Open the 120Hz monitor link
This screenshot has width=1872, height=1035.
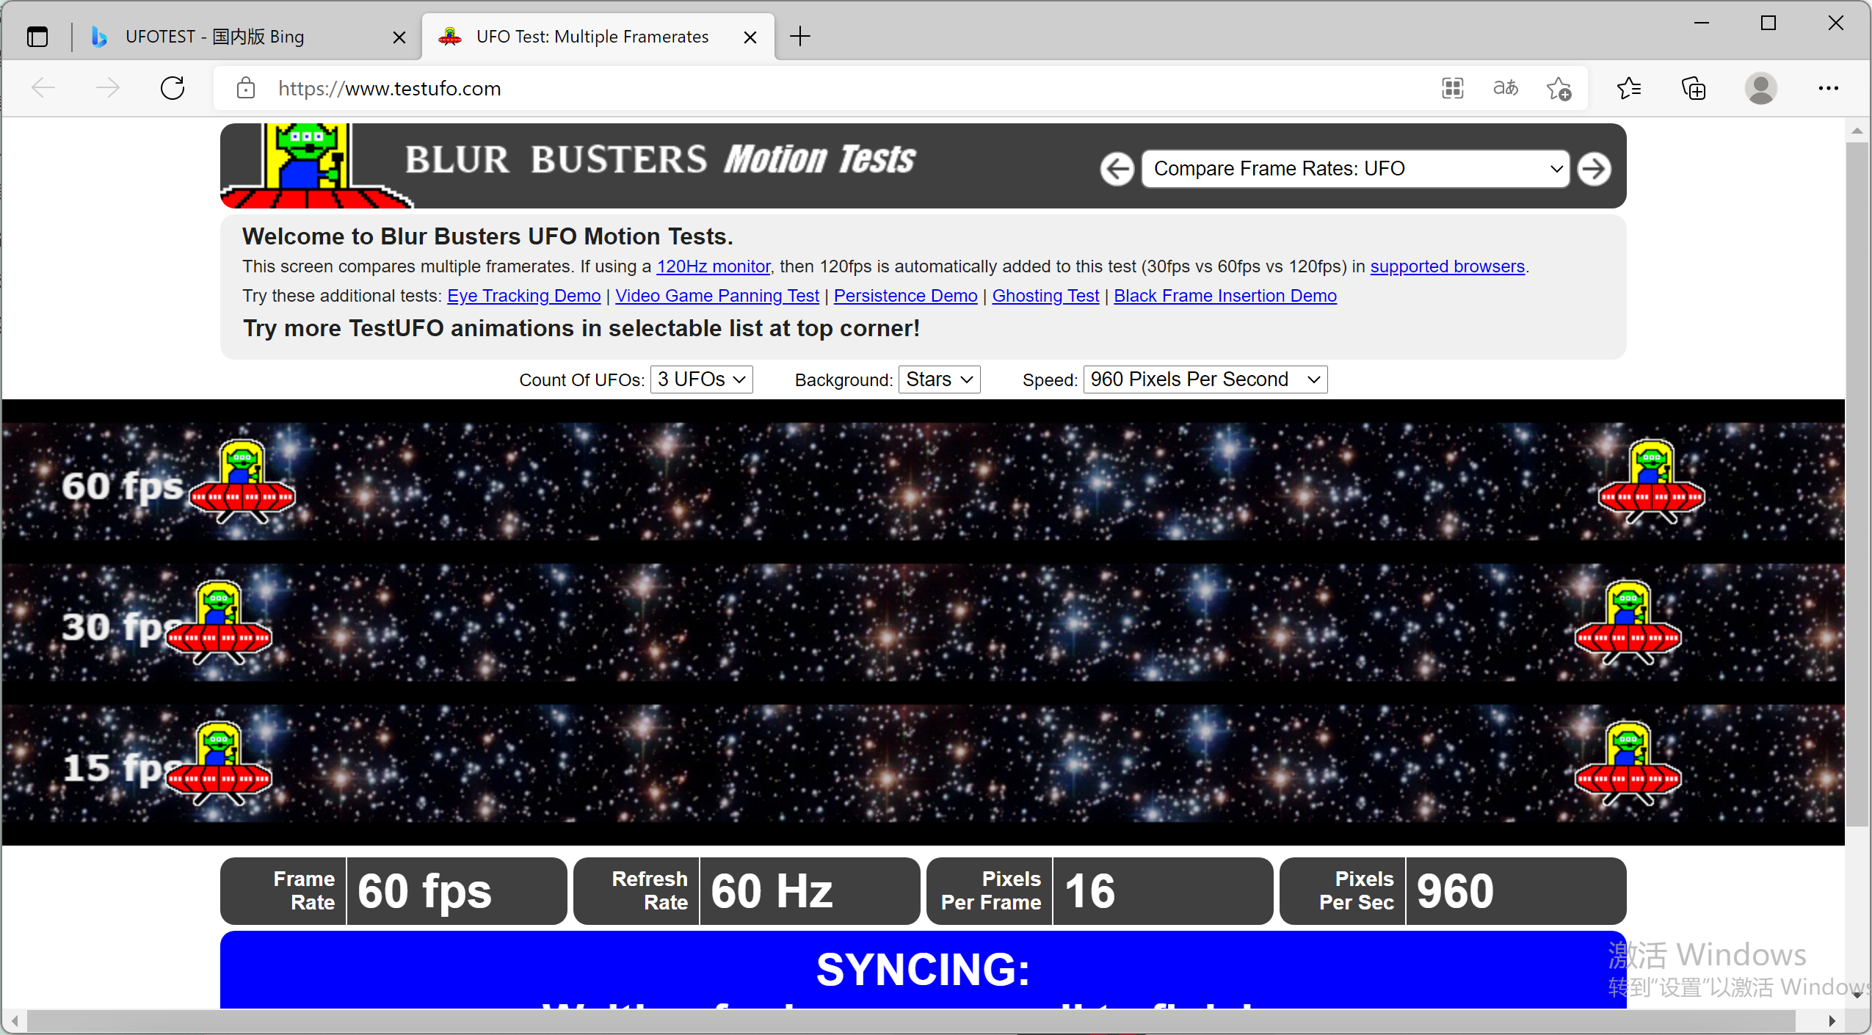pos(713,266)
